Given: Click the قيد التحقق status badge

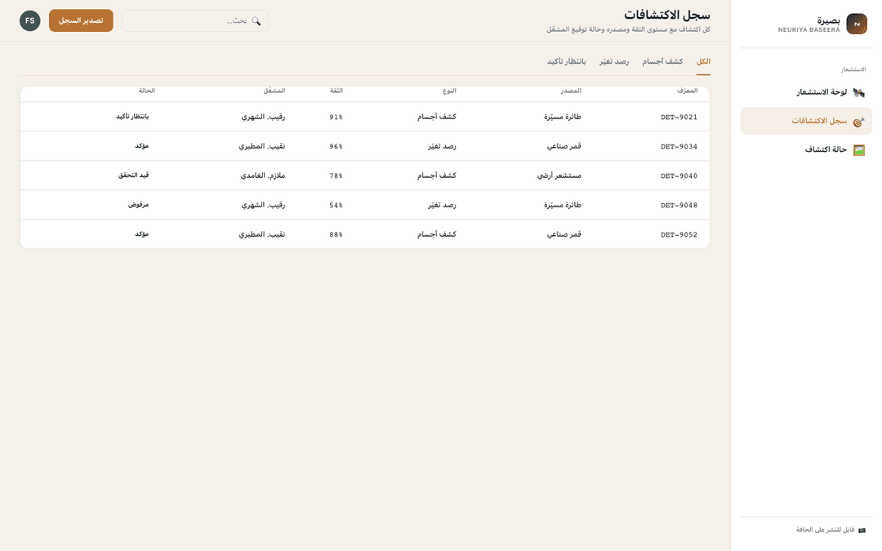Looking at the screenshot, I should (133, 175).
